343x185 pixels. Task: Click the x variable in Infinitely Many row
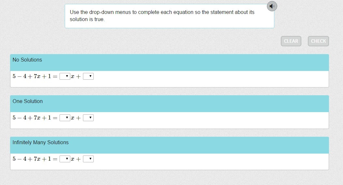coord(73,159)
